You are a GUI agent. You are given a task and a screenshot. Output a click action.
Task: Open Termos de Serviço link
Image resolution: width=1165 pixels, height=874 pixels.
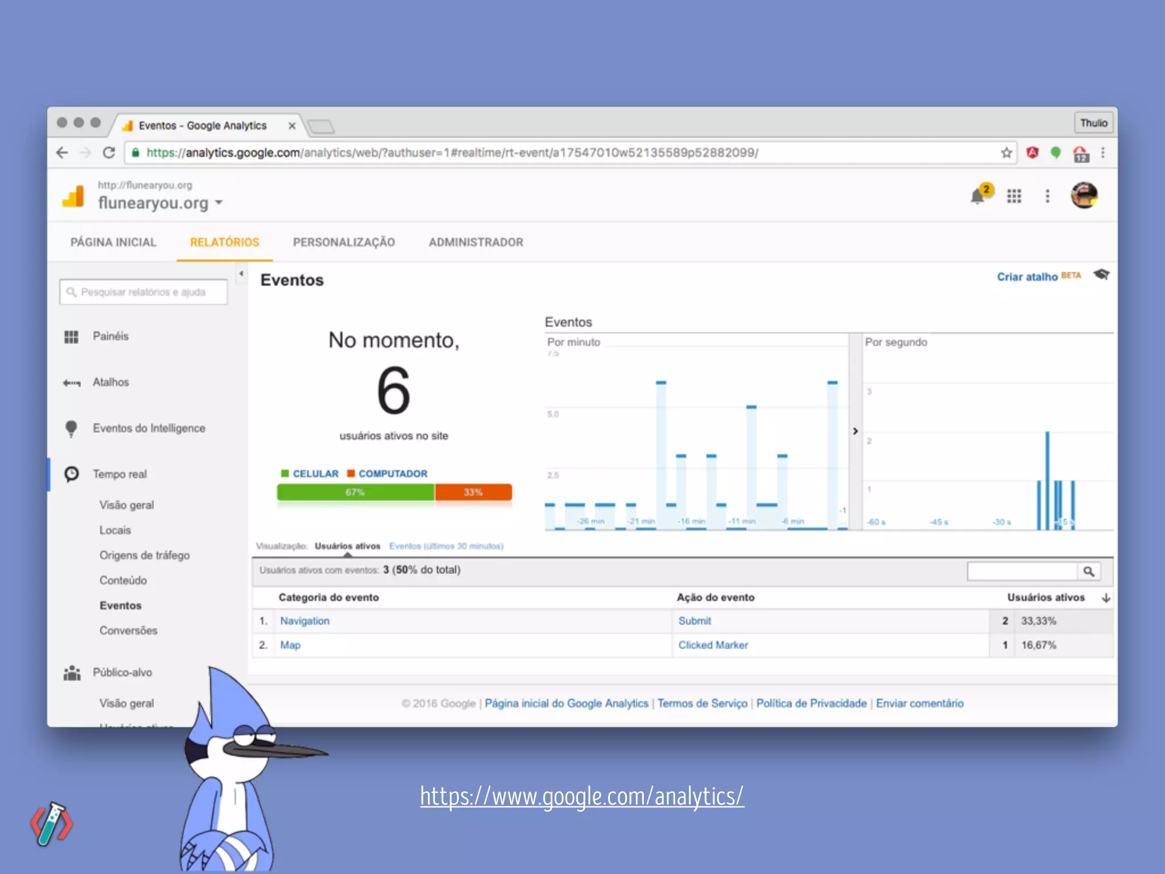[703, 703]
